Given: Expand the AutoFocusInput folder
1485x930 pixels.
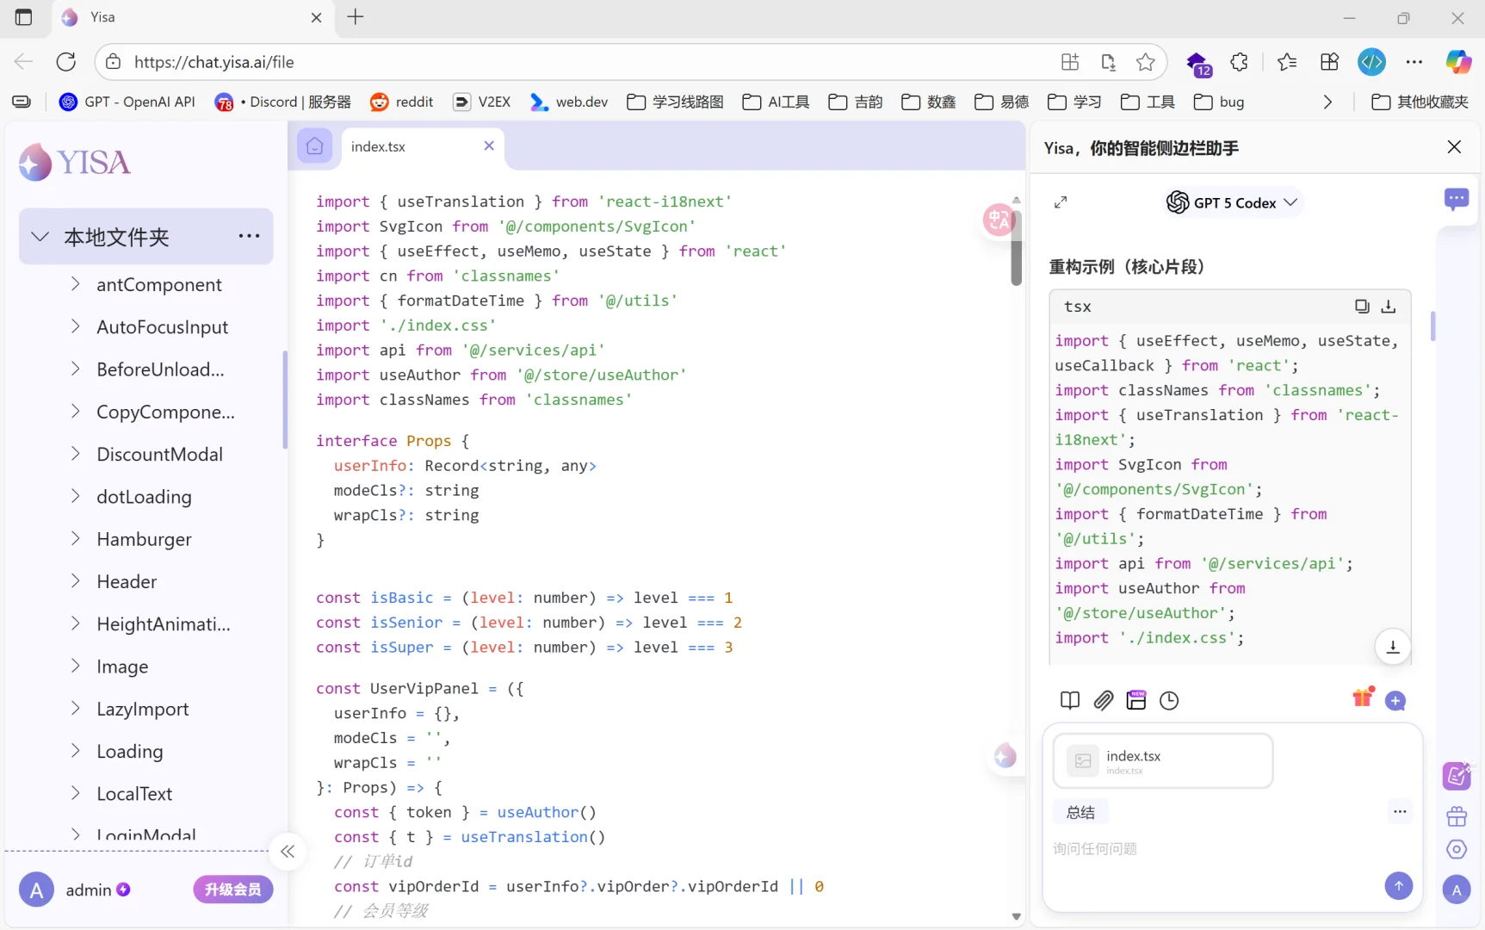Looking at the screenshot, I should pos(75,326).
